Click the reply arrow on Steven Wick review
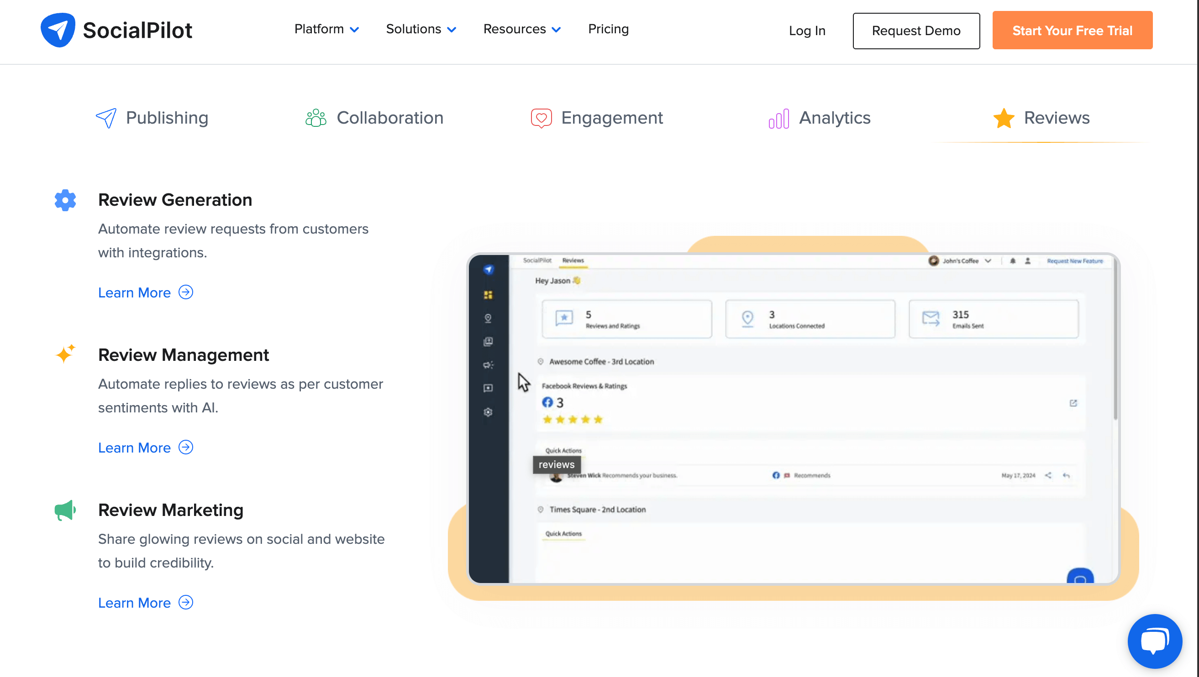This screenshot has height=677, width=1199. [x=1066, y=475]
